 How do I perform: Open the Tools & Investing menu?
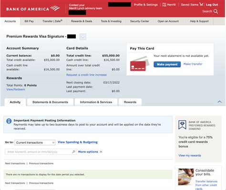(111, 21)
